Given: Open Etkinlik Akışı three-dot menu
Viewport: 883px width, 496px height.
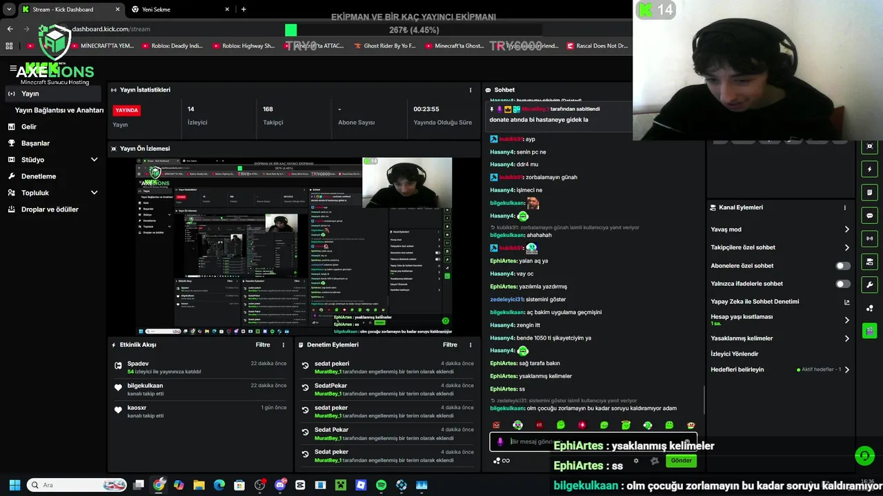Looking at the screenshot, I should pos(283,345).
